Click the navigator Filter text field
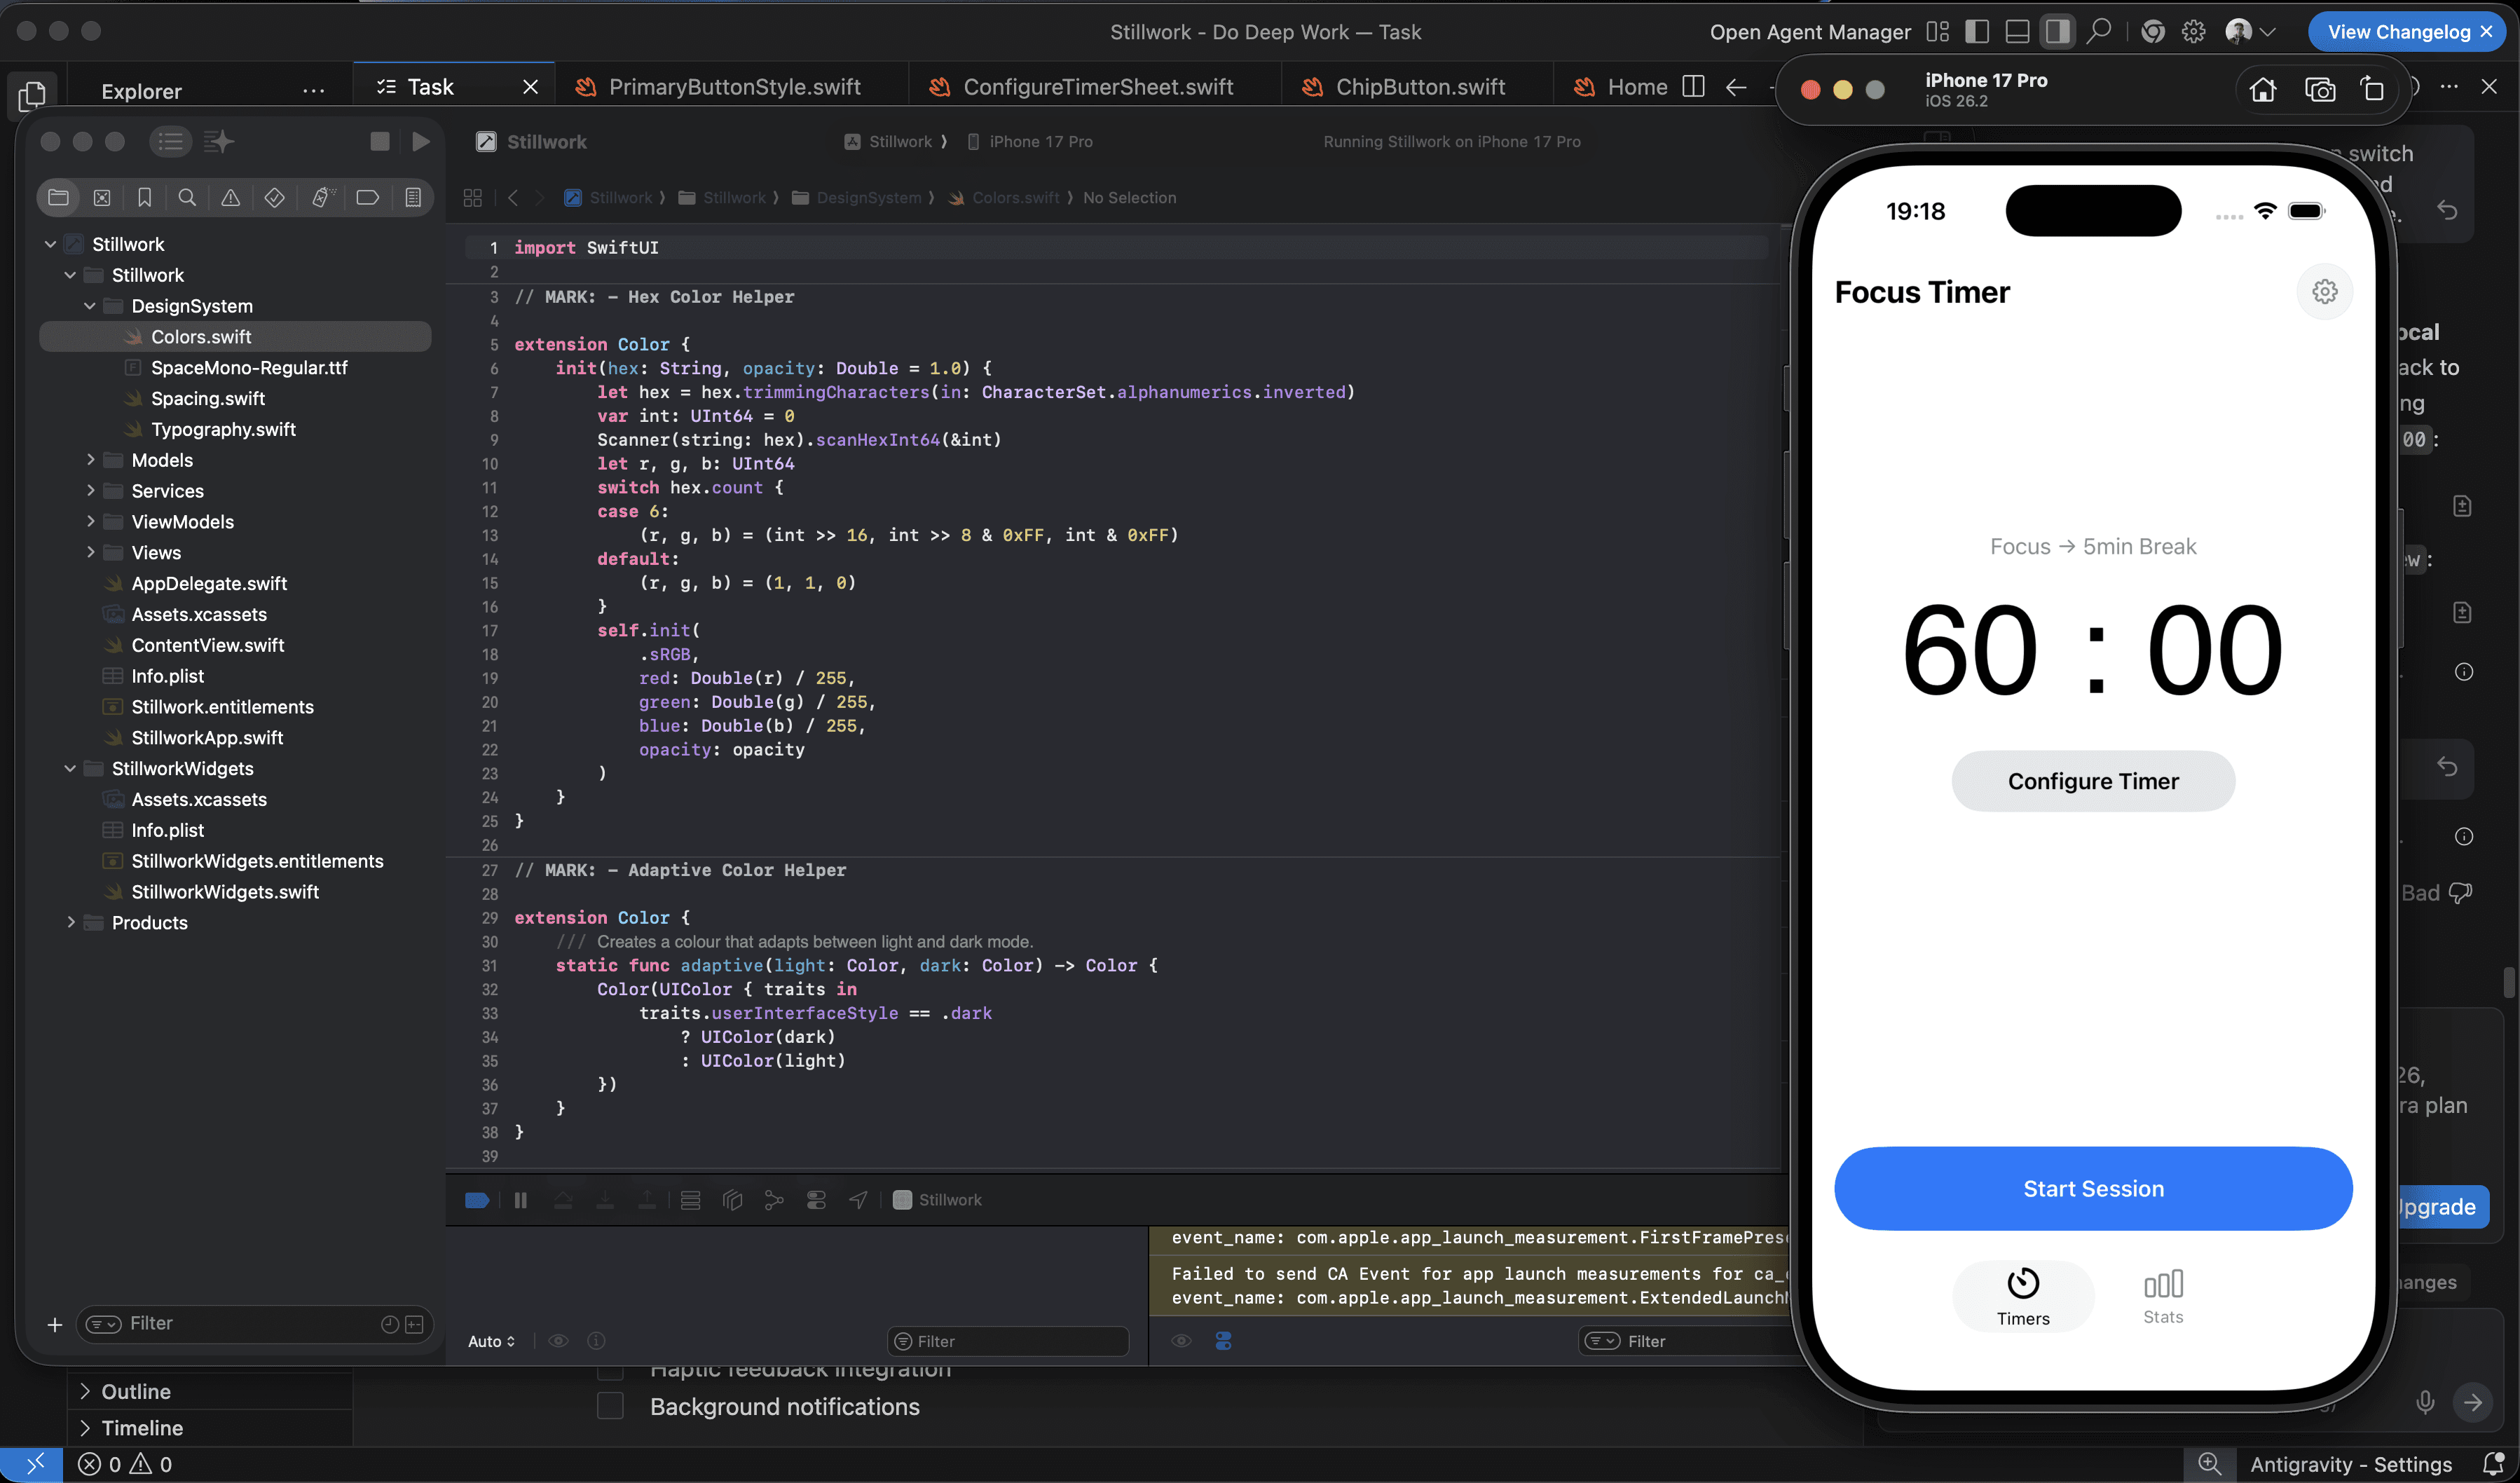The image size is (2520, 1483). (x=250, y=1324)
